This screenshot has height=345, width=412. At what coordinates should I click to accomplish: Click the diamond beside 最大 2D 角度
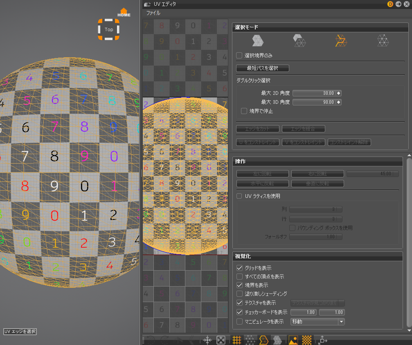click(x=339, y=93)
